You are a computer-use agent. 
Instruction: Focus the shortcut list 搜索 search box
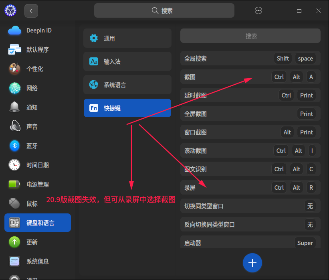[250, 36]
